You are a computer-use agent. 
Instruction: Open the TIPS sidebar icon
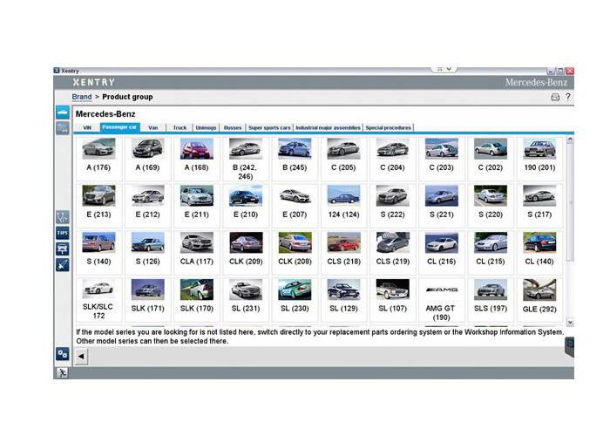[x=62, y=233]
